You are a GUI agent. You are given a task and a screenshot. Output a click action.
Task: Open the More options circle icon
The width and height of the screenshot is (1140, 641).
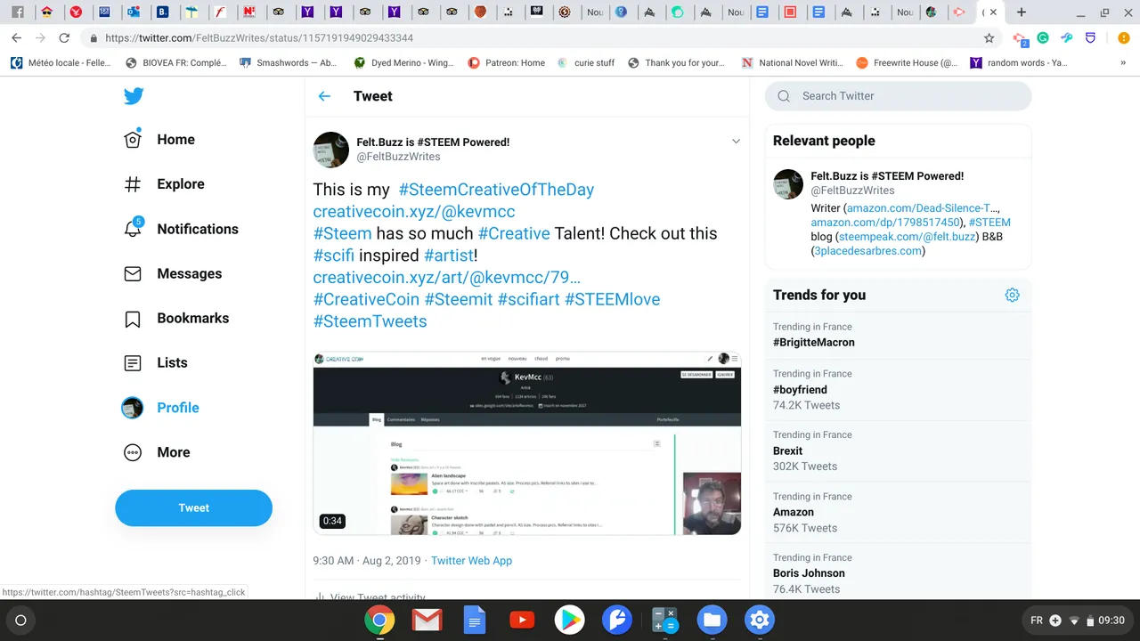click(x=133, y=452)
